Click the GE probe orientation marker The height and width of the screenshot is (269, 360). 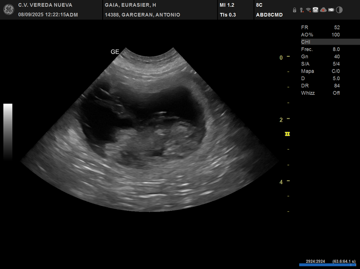[x=115, y=52]
